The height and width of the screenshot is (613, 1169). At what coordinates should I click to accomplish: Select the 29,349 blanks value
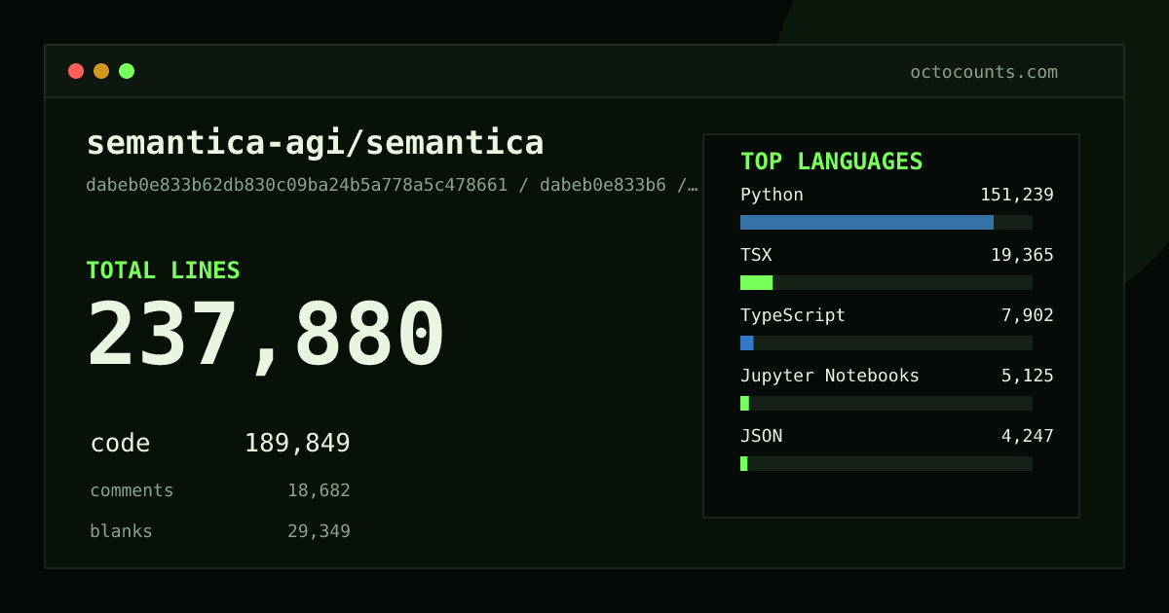319,531
